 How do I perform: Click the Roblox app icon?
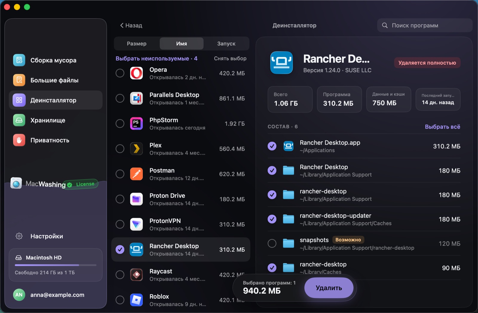coord(137,300)
